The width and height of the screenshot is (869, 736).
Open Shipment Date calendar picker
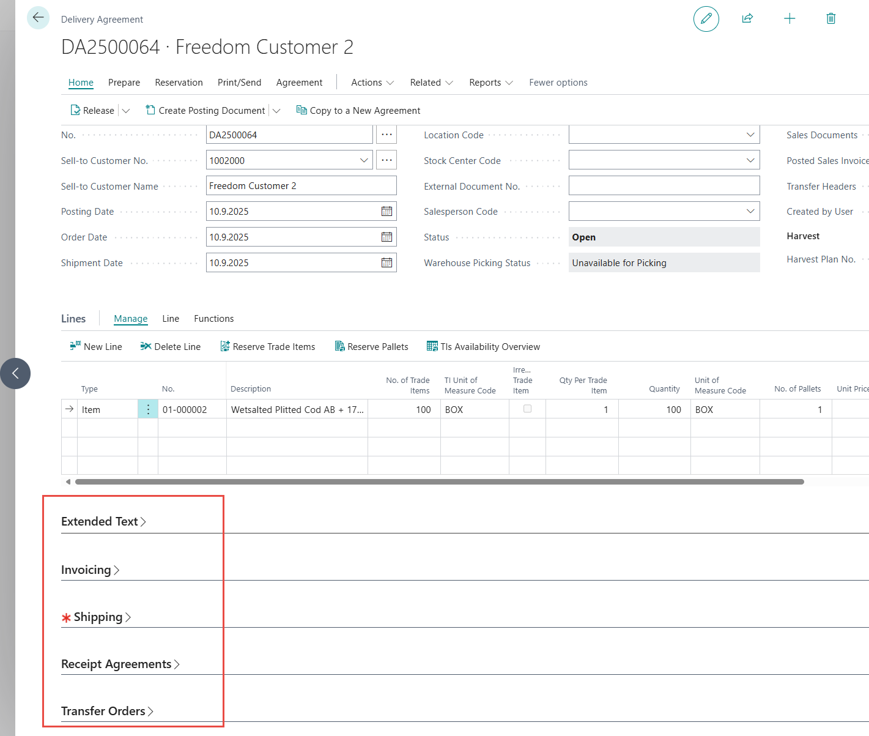386,263
